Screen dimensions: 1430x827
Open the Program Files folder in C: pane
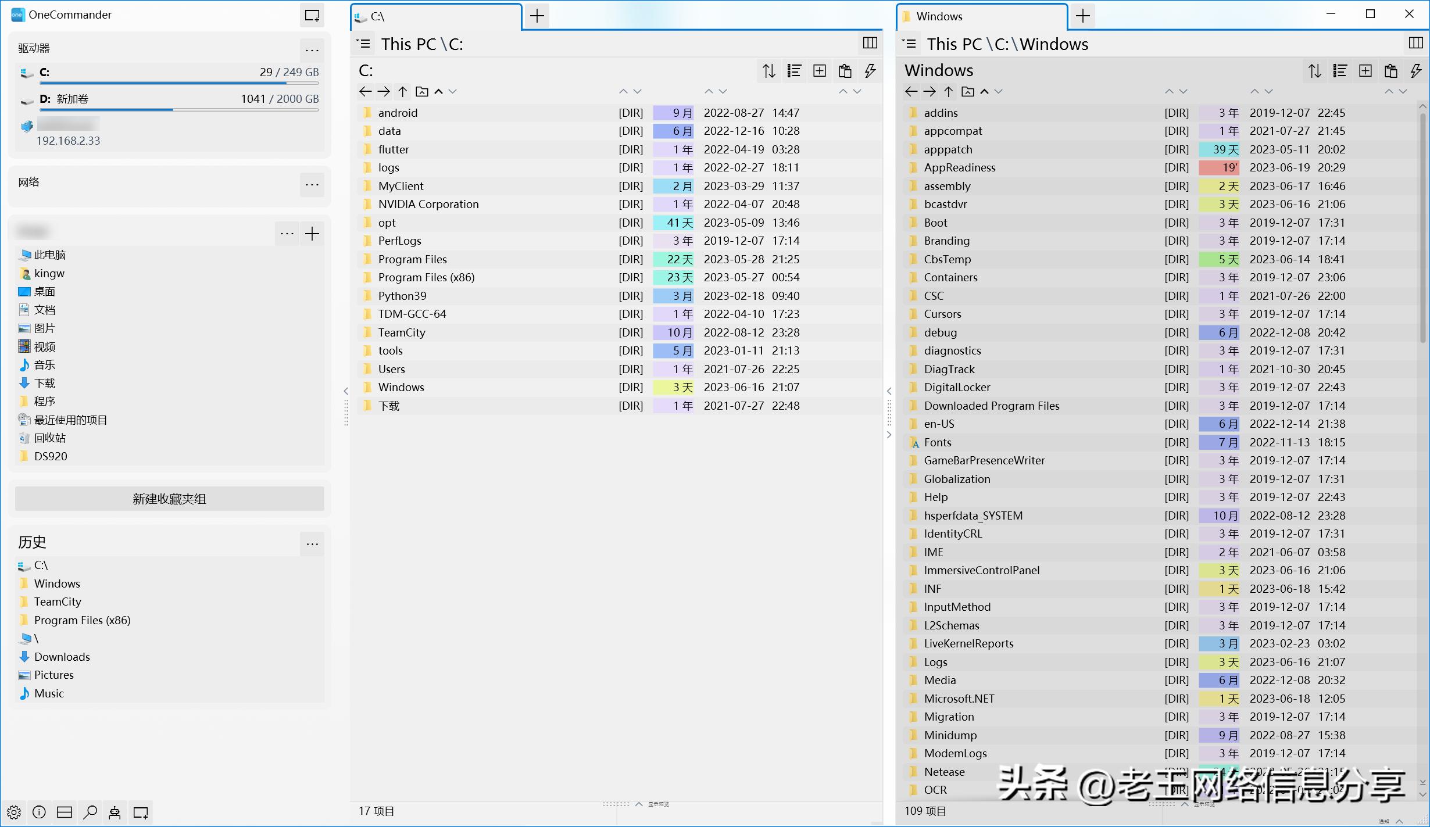tap(412, 259)
